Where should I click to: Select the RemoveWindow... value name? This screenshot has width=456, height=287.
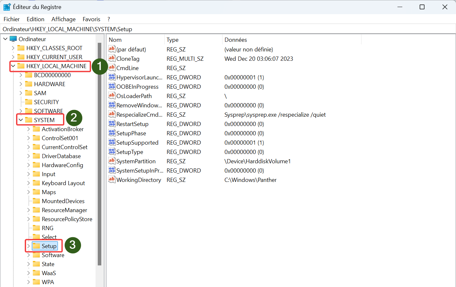click(140, 105)
